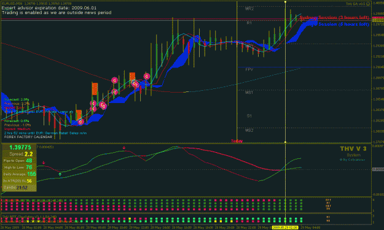The image size is (384, 230).
Task: Click the Previous: 3.2% news label
Action: point(17,104)
